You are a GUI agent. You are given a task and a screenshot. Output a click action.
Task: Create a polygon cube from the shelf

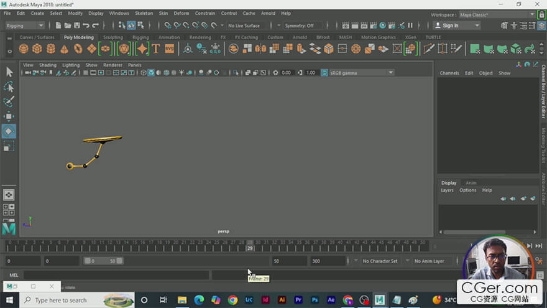37,49
